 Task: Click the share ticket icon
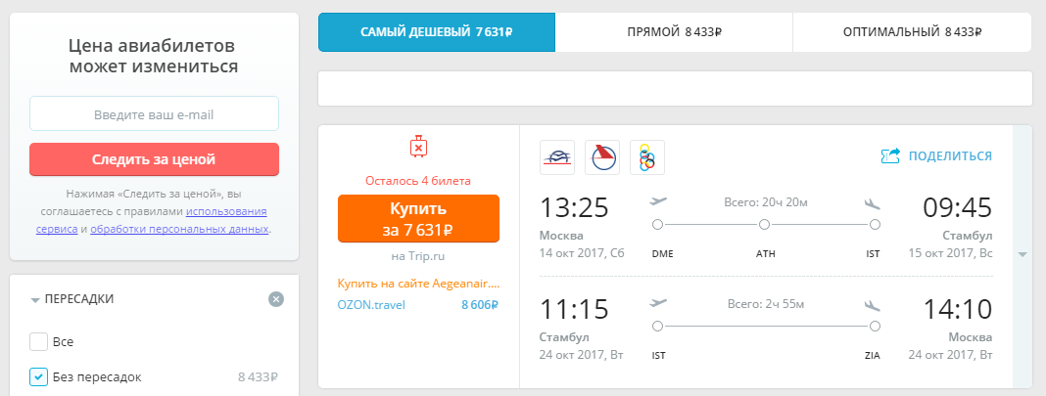coord(890,155)
